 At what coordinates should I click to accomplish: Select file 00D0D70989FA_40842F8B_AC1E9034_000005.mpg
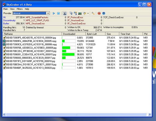[31, 41]
